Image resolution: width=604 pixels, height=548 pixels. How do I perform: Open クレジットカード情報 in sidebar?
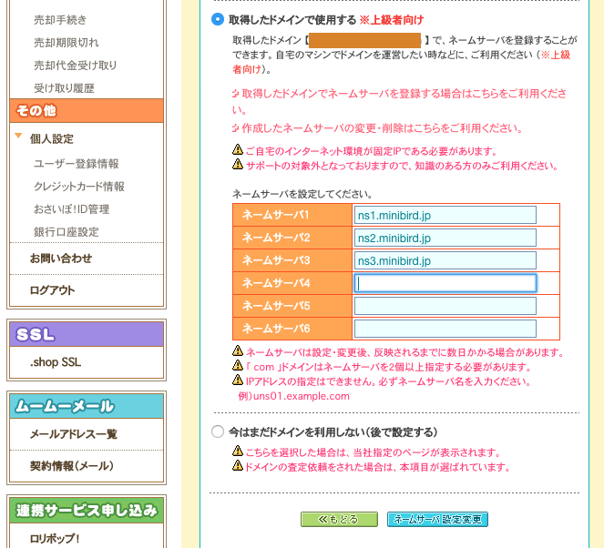click(79, 187)
